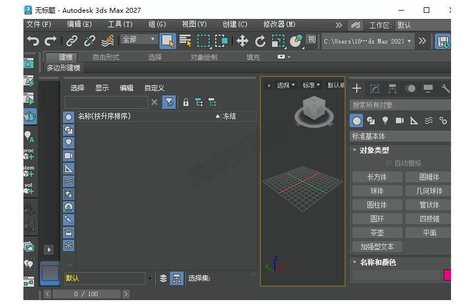Toggle display of helpers filter
This screenshot has width=475, height=304.
point(69,168)
